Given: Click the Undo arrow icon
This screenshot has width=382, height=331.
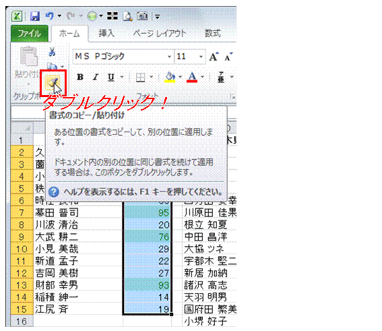Looking at the screenshot, I should click(49, 16).
